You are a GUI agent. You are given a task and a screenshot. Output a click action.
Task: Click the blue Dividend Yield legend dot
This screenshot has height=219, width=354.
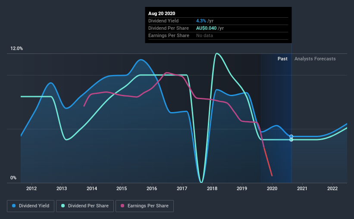[14, 206]
